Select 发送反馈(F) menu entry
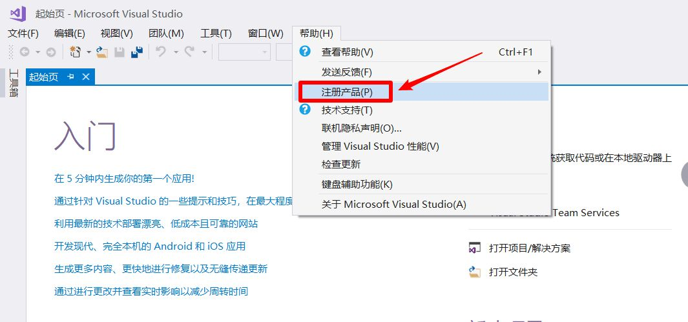Viewport: 688px width, 322px height. [422, 72]
